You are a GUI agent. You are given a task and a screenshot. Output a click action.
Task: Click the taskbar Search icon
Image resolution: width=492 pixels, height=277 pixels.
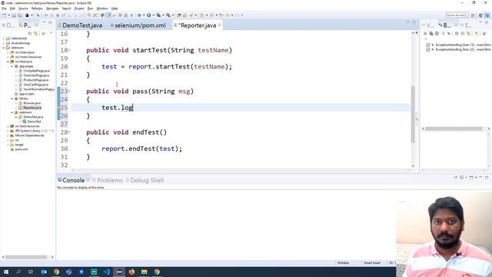coord(18,272)
